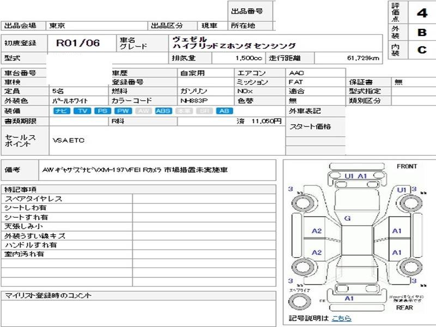
Task: Click the ABS equipment badge
Action: click(163, 111)
